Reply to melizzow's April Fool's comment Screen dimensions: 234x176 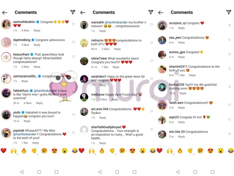click(115, 99)
